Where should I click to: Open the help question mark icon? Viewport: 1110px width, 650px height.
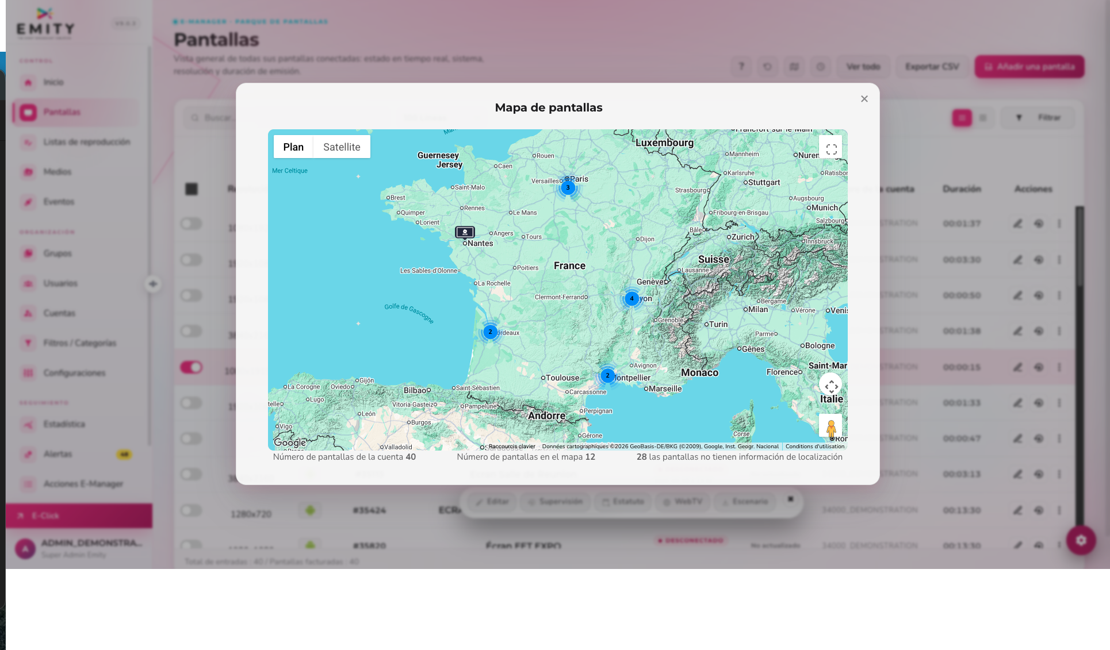pos(741,67)
